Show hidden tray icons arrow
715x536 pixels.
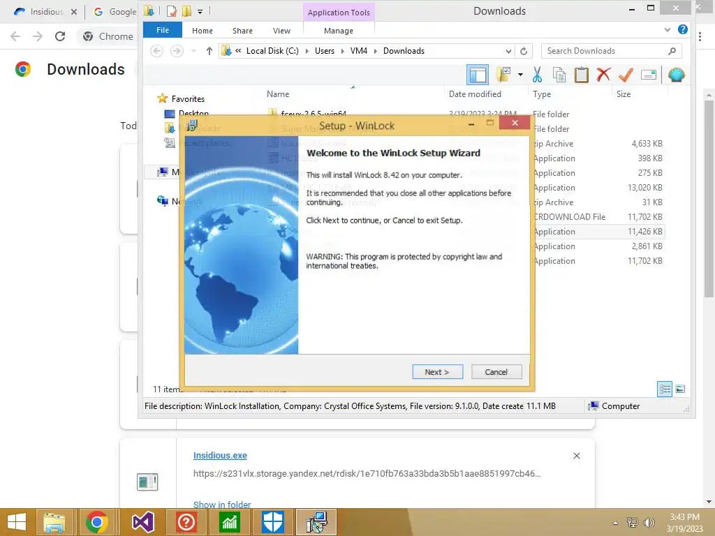point(616,523)
